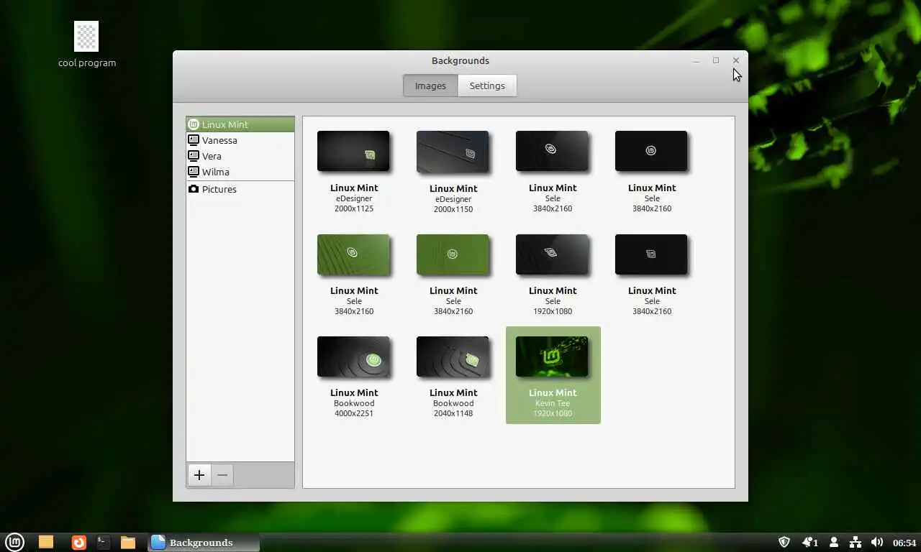The height and width of the screenshot is (552, 921).
Task: Open the notifications bell in tray
Action: pyautogui.click(x=809, y=542)
